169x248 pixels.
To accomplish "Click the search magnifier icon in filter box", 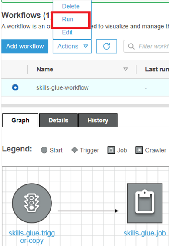I will (x=131, y=47).
